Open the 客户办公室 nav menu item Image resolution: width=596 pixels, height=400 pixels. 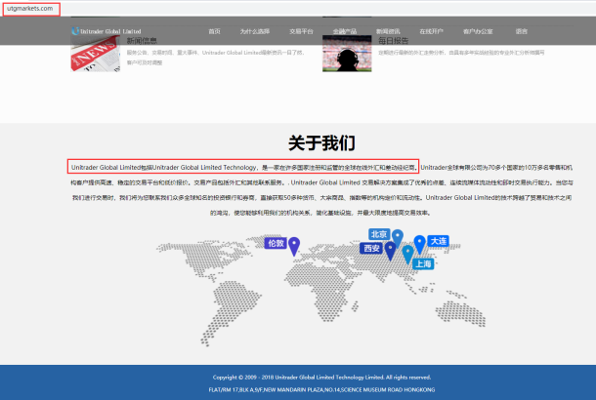478,31
